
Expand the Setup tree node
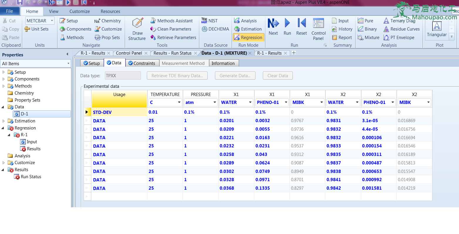(x=4, y=72)
